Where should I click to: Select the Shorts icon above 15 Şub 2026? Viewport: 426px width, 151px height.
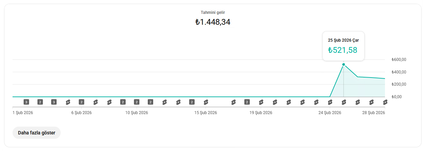point(206,102)
